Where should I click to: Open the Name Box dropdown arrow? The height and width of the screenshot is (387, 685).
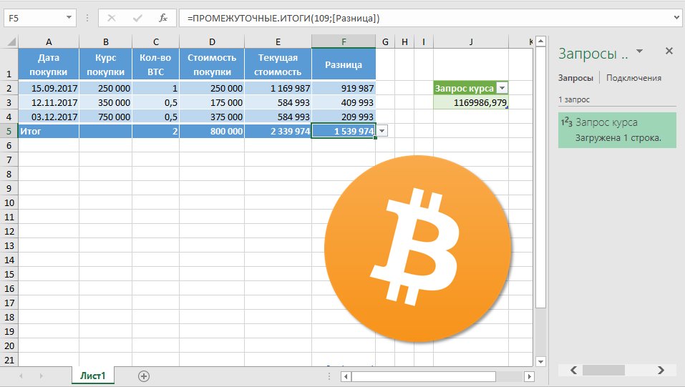point(69,17)
